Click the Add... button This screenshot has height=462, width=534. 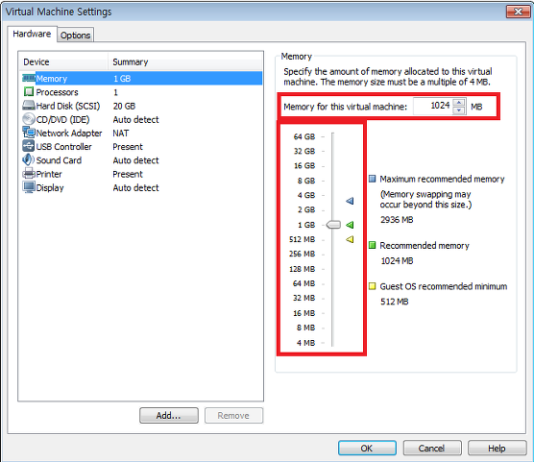pyautogui.click(x=169, y=415)
